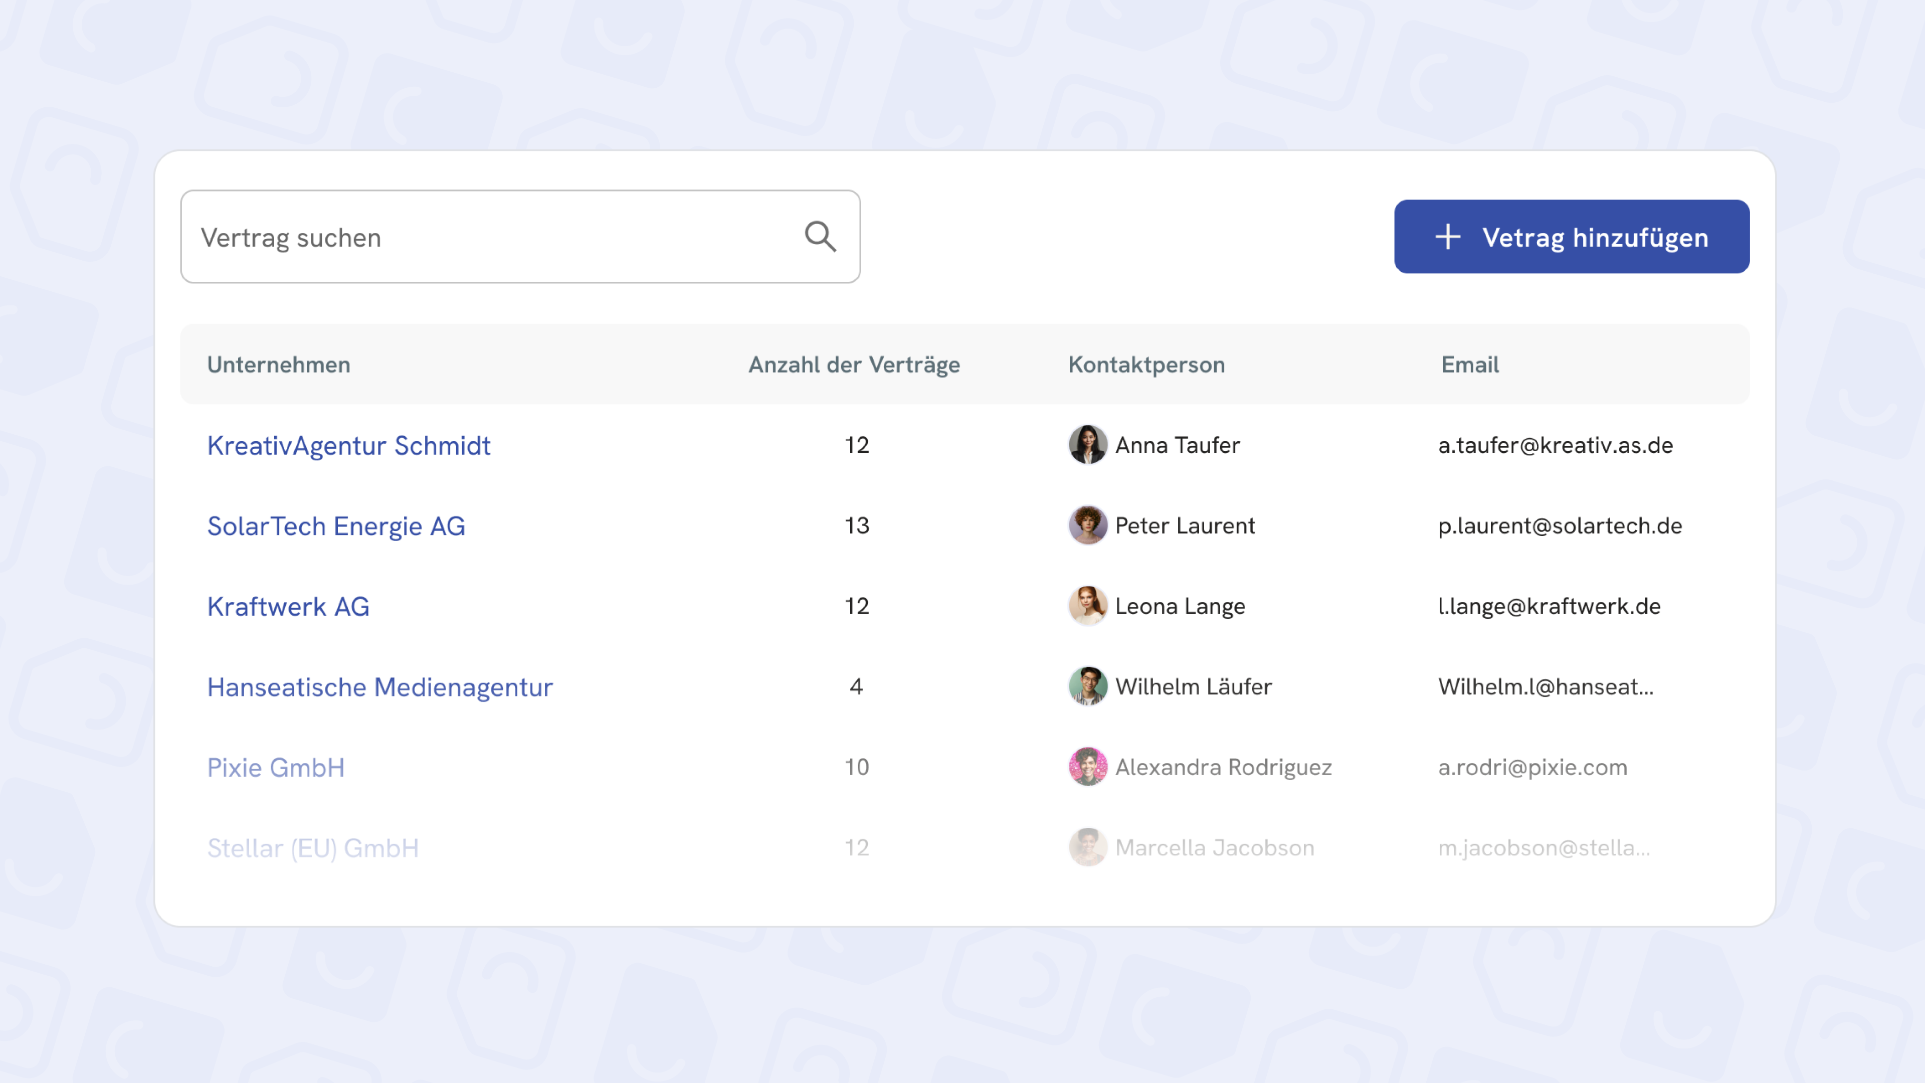Screen dimensions: 1925x1083
Task: Open KreativAgentur Schmidt company link
Action: [x=348, y=445]
